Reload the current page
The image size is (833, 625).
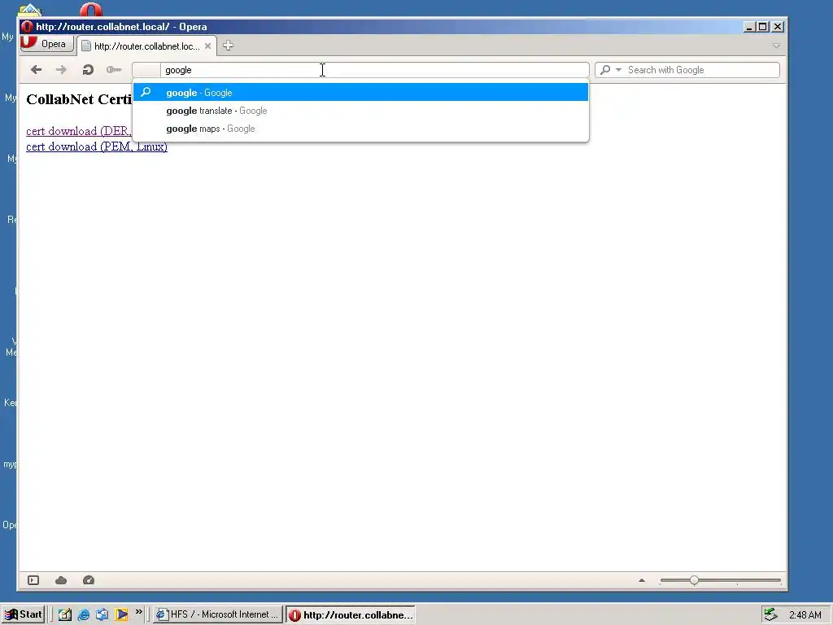tap(88, 70)
